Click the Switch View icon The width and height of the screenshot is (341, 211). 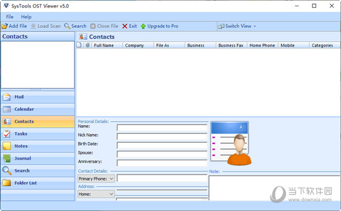221,26
